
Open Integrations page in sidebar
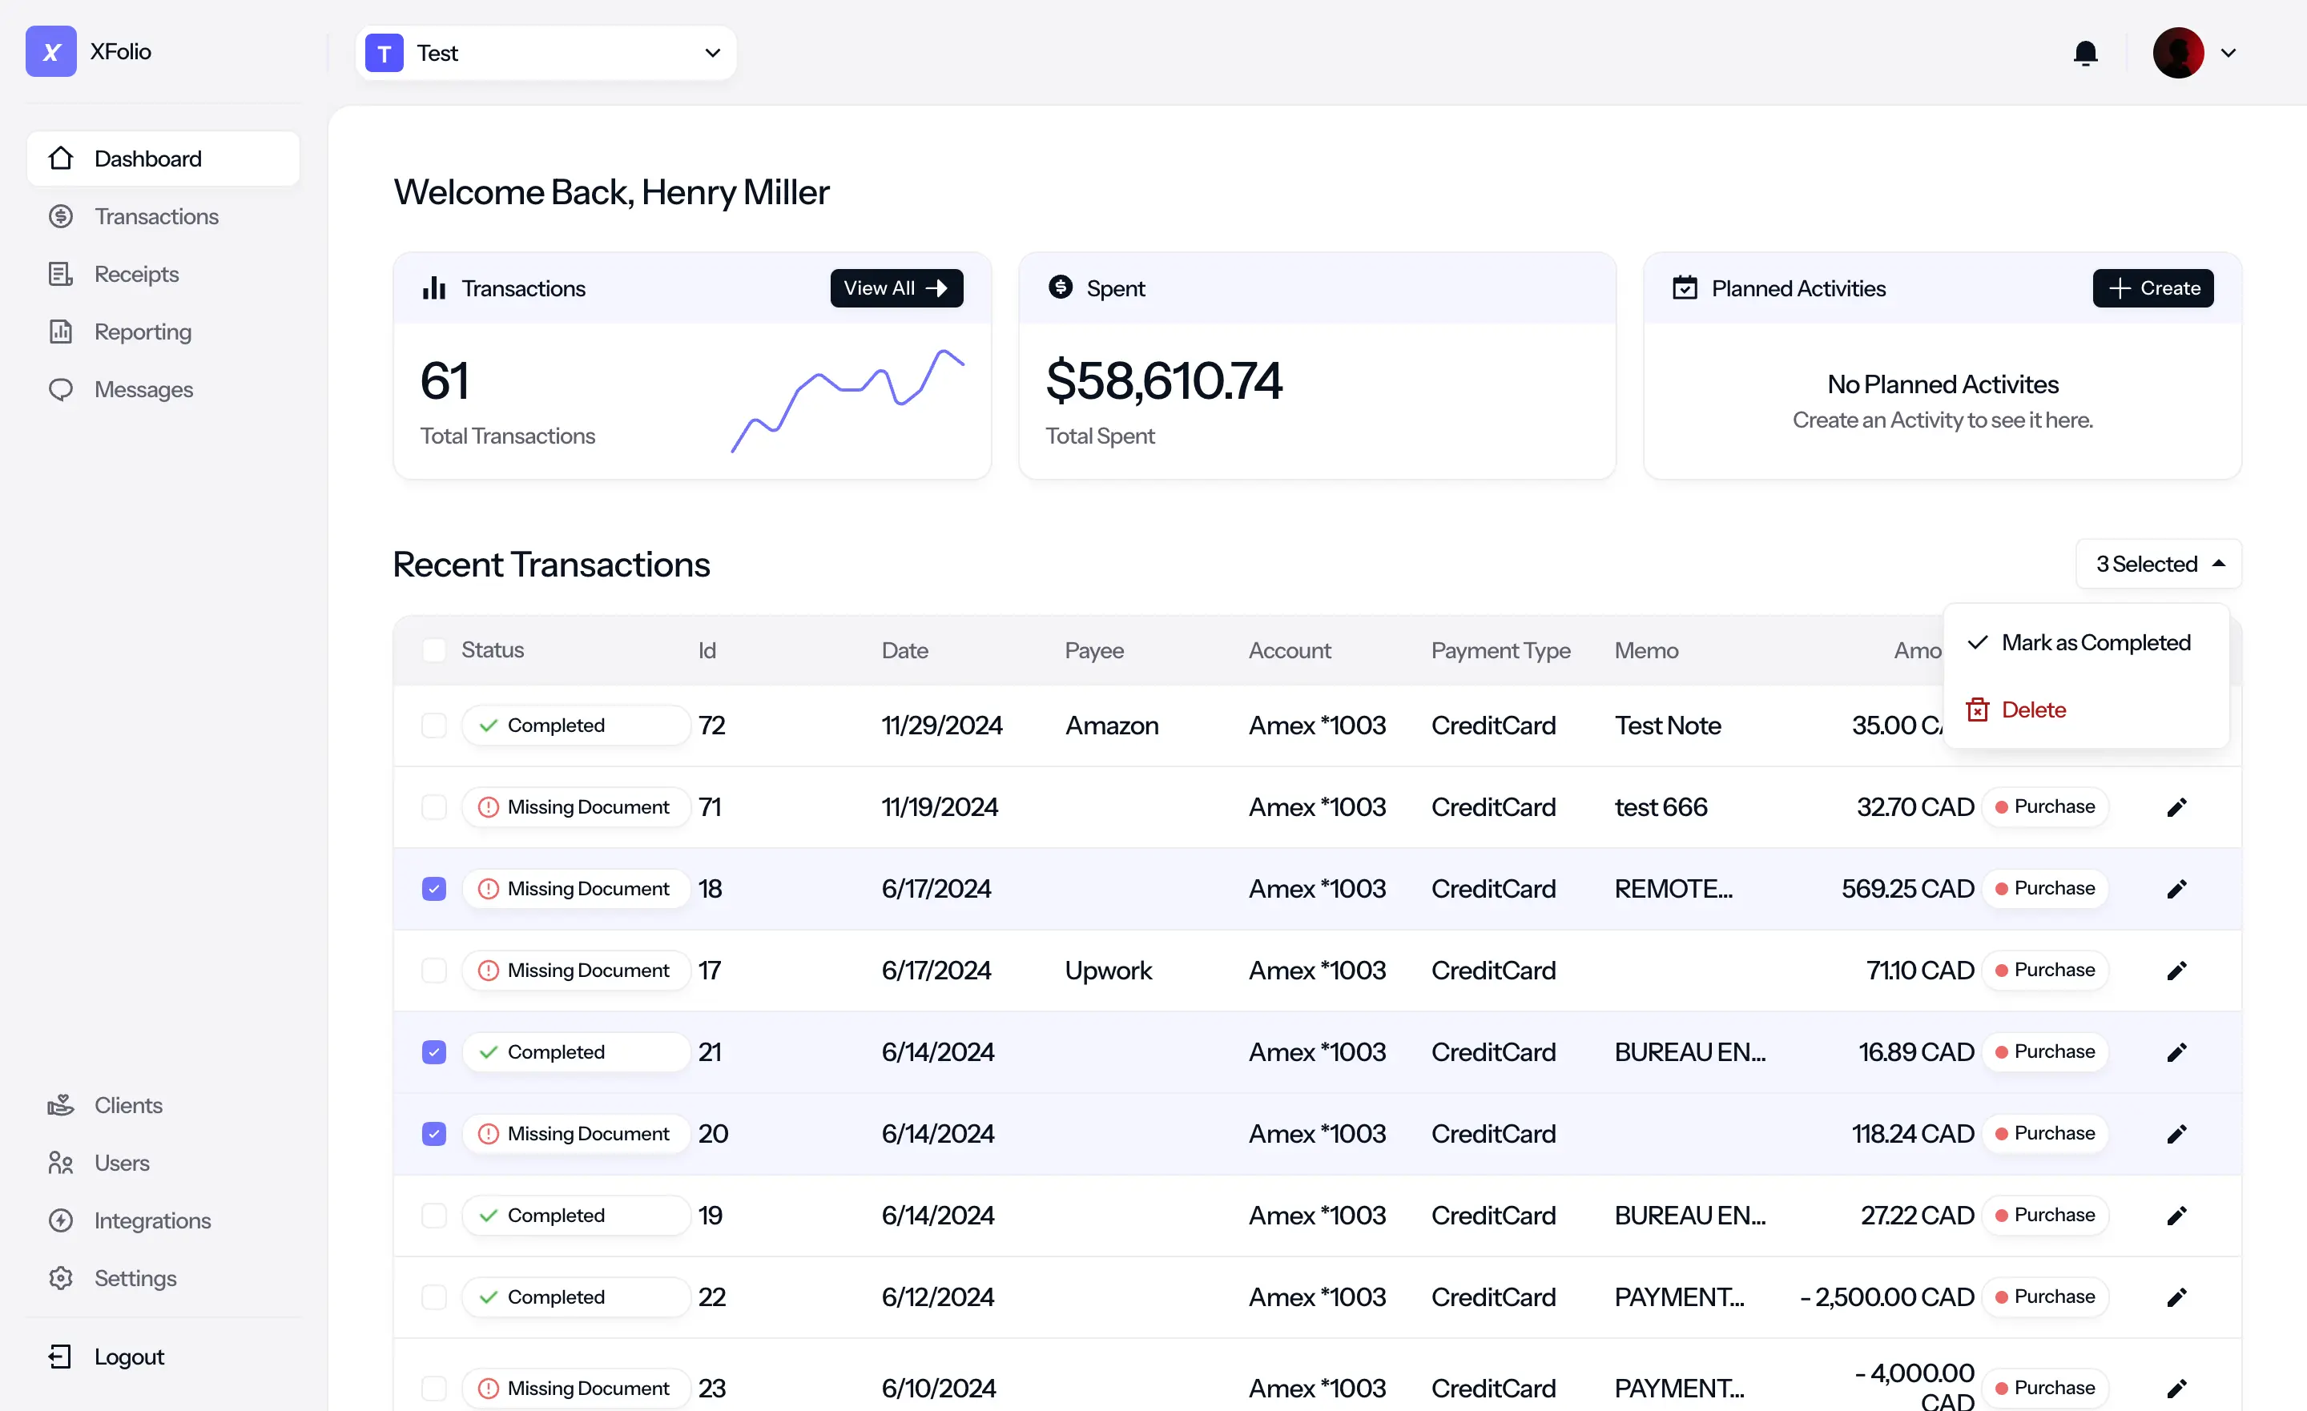(151, 1220)
